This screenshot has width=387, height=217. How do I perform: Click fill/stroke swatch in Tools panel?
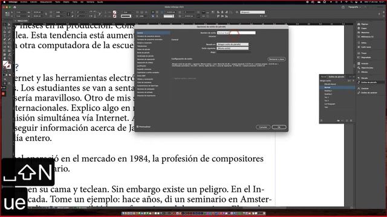coord(7,64)
